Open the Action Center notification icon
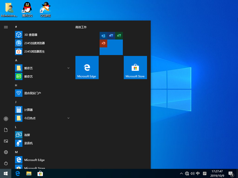The width and height of the screenshot is (238, 178). pos(231,174)
